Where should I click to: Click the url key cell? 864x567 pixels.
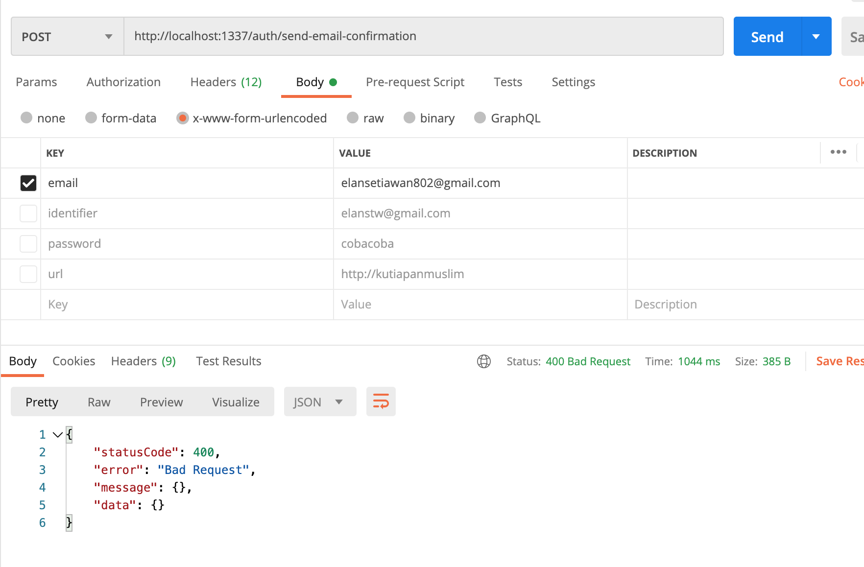pyautogui.click(x=187, y=274)
